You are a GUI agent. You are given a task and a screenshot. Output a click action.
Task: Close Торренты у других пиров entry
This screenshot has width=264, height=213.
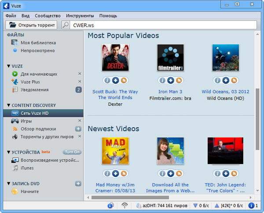point(80,136)
